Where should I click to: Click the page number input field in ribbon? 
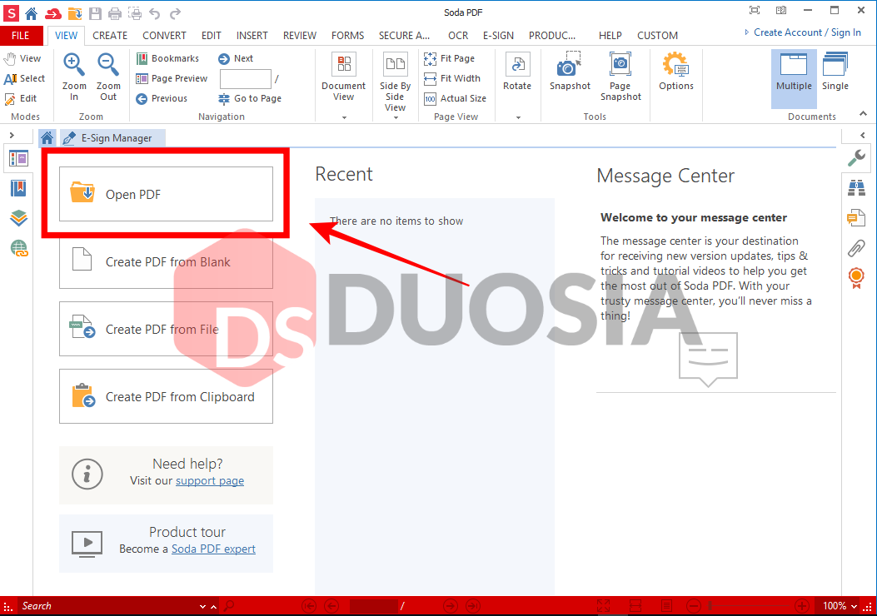click(x=246, y=79)
